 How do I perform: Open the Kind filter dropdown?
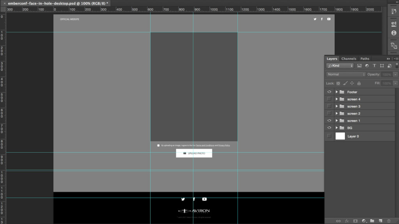[x=340, y=66]
